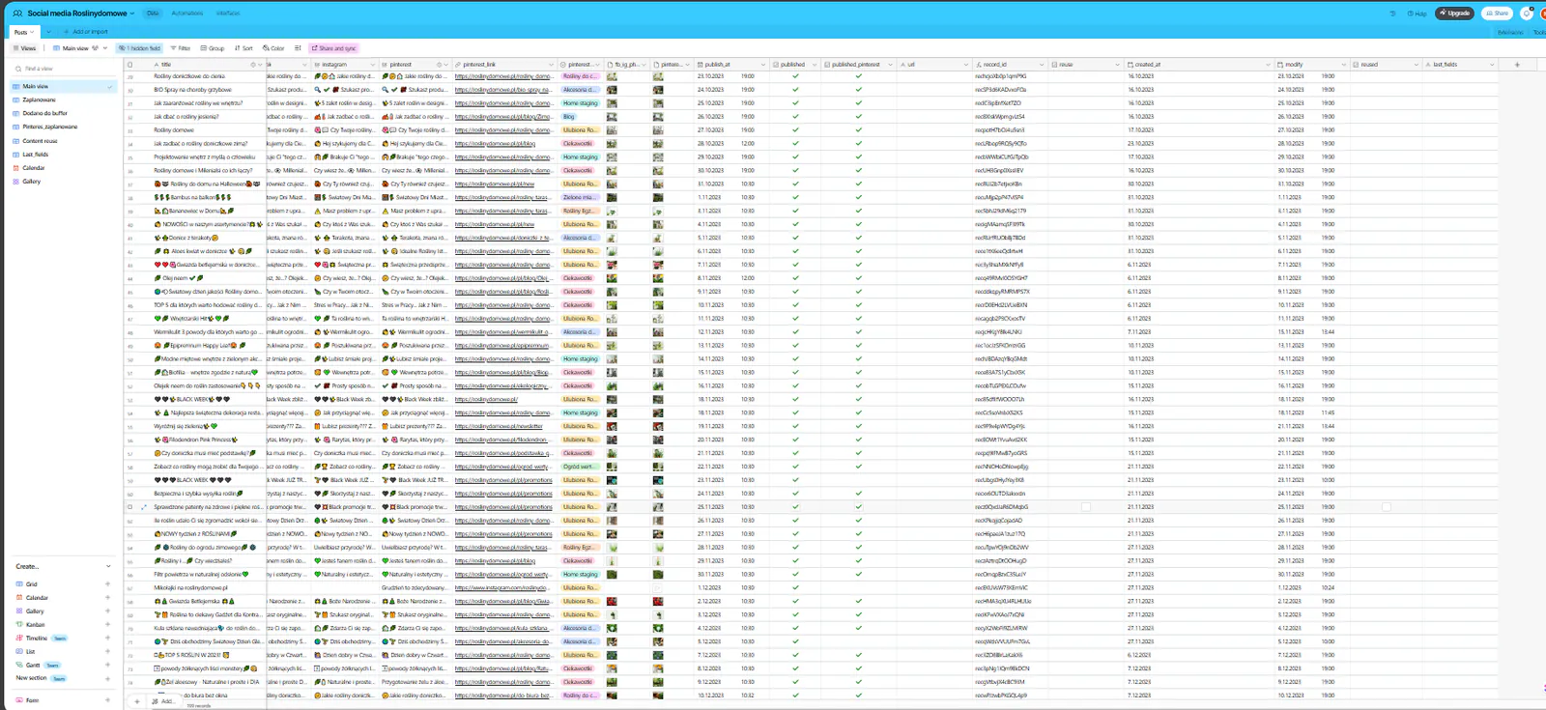Screen dimensions: 1546x710
Task: Toggle published checkbox in the first row
Action: pos(795,76)
